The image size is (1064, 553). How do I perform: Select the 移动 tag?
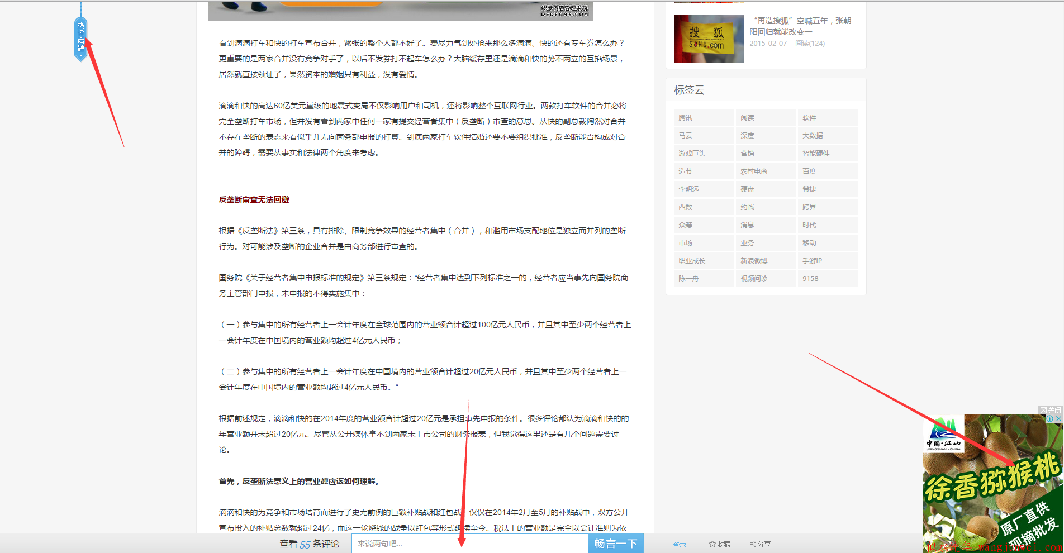pyautogui.click(x=828, y=242)
